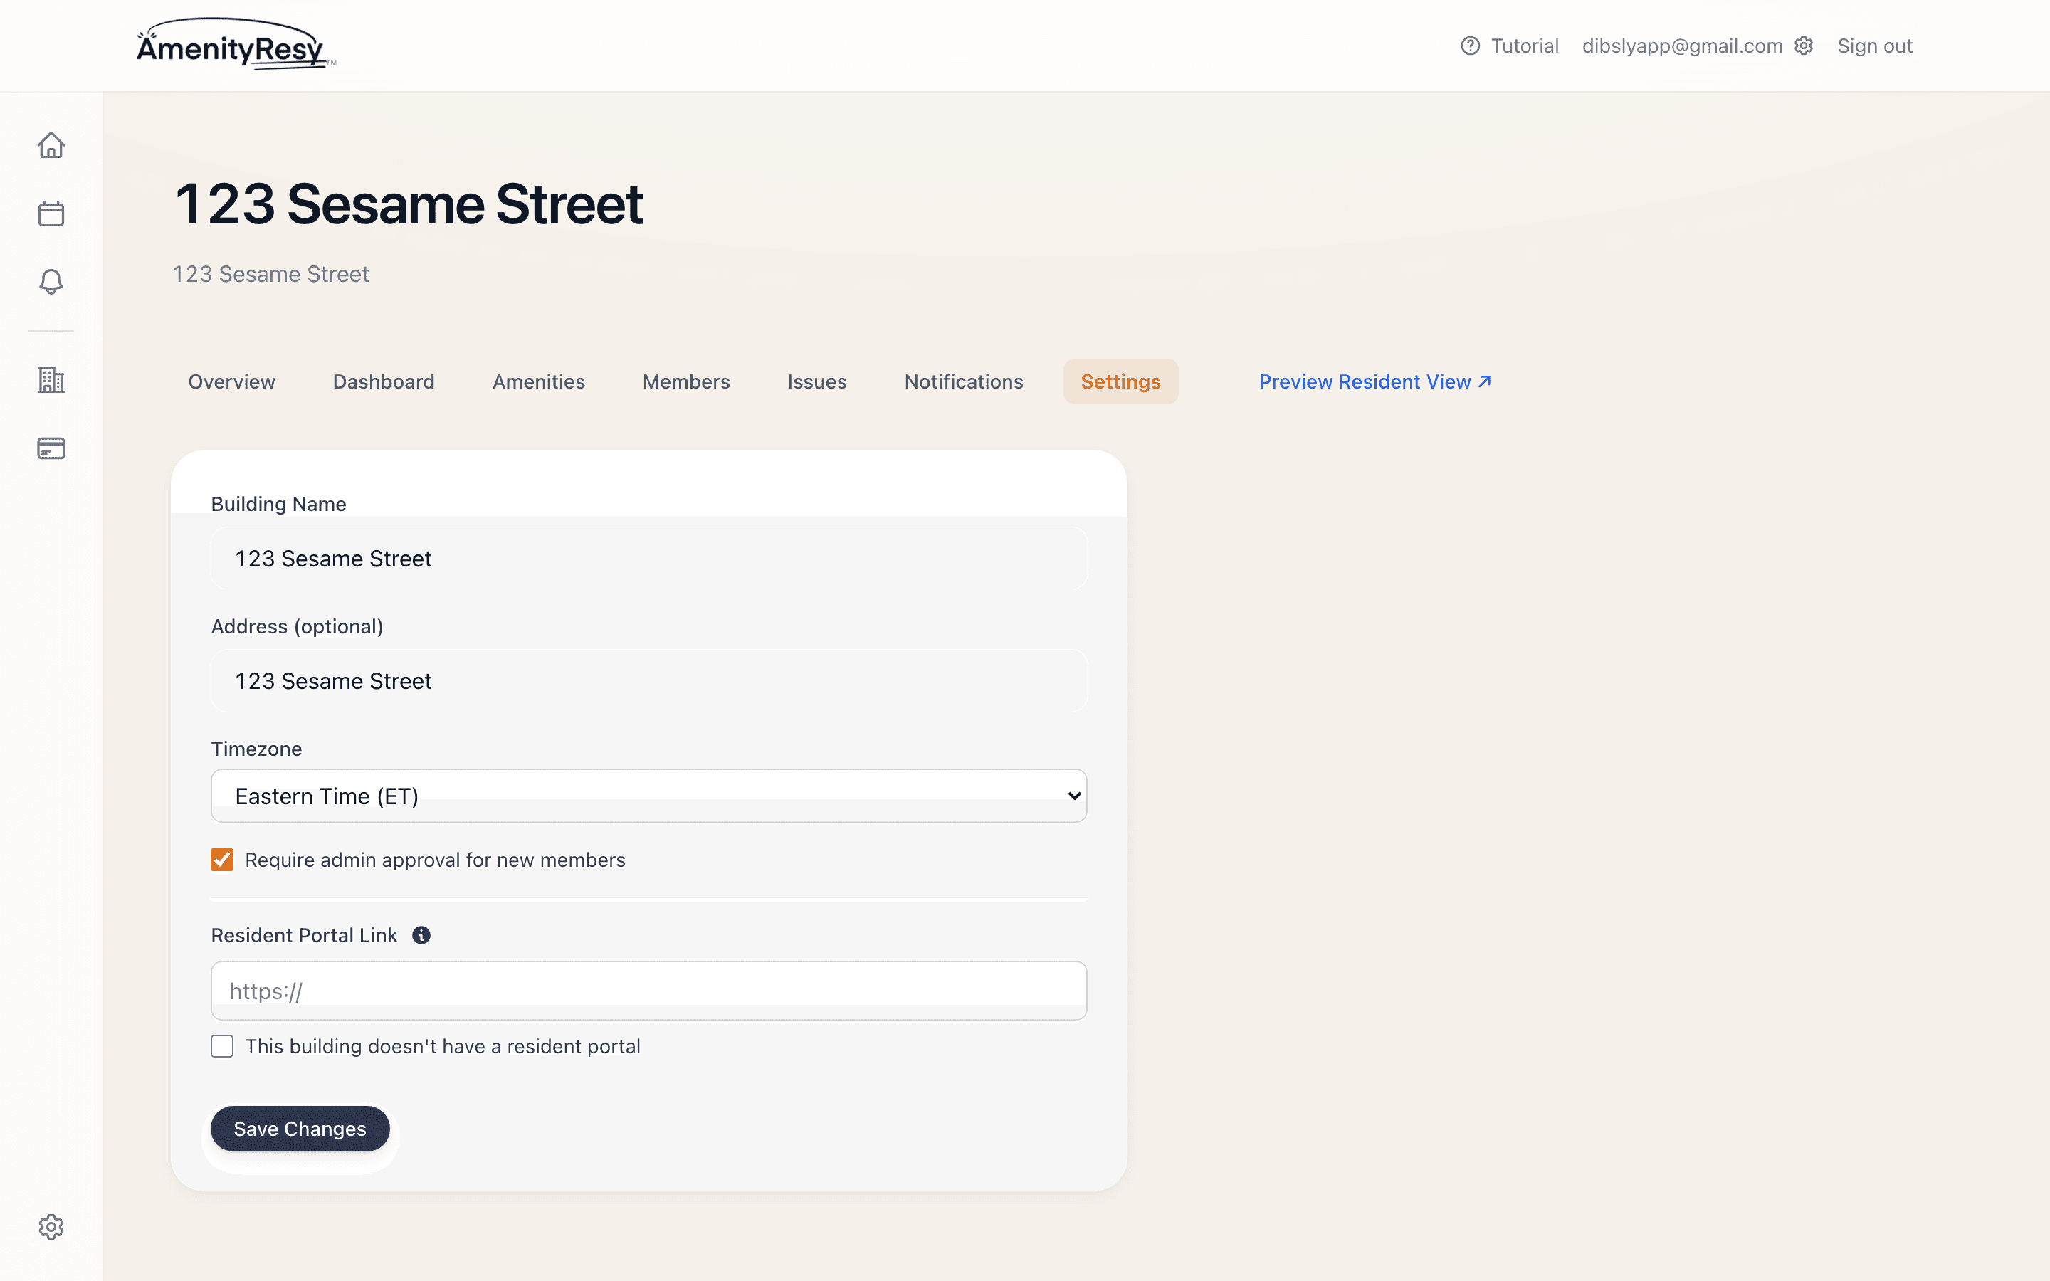This screenshot has width=2050, height=1281.
Task: Click the Resident Portal Link label
Action: [303, 935]
